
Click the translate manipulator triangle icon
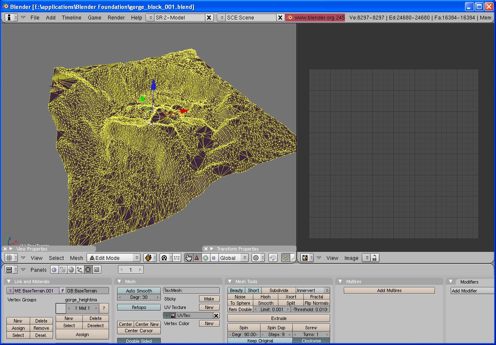pos(197,258)
